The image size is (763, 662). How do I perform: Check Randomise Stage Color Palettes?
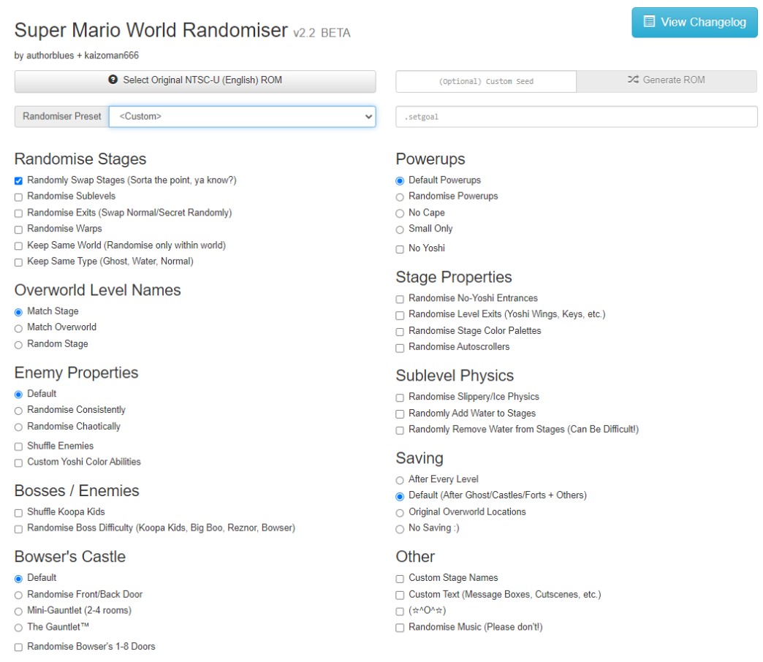(400, 332)
